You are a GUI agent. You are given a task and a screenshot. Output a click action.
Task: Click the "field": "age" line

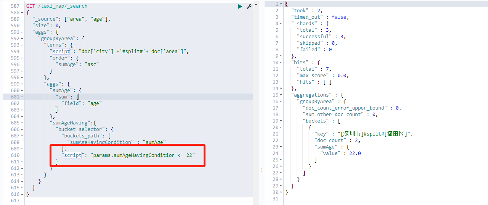pyautogui.click(x=82, y=103)
